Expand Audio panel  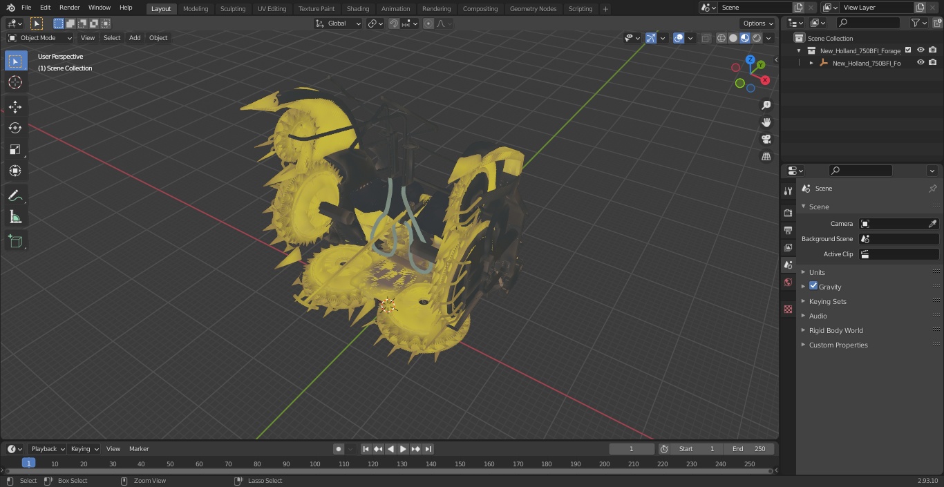coord(818,316)
